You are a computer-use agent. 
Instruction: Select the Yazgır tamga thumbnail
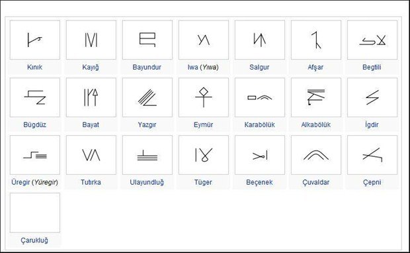pos(147,97)
